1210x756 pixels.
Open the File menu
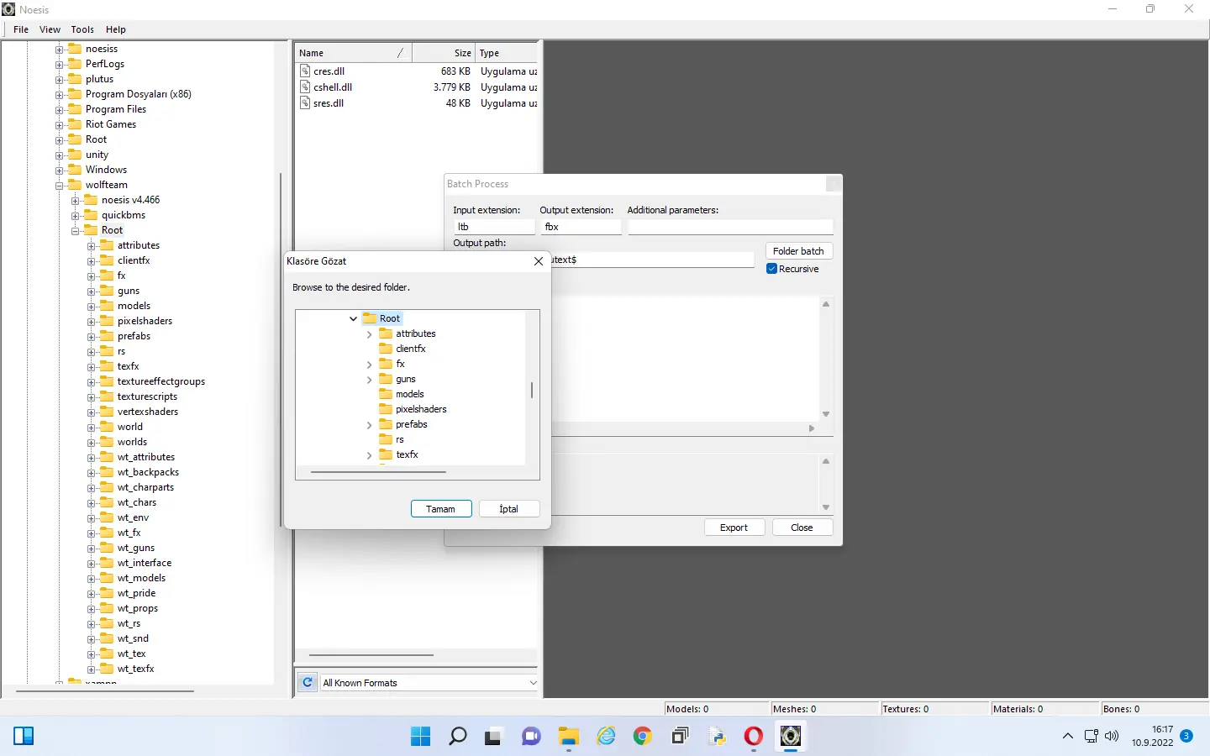coord(21,29)
